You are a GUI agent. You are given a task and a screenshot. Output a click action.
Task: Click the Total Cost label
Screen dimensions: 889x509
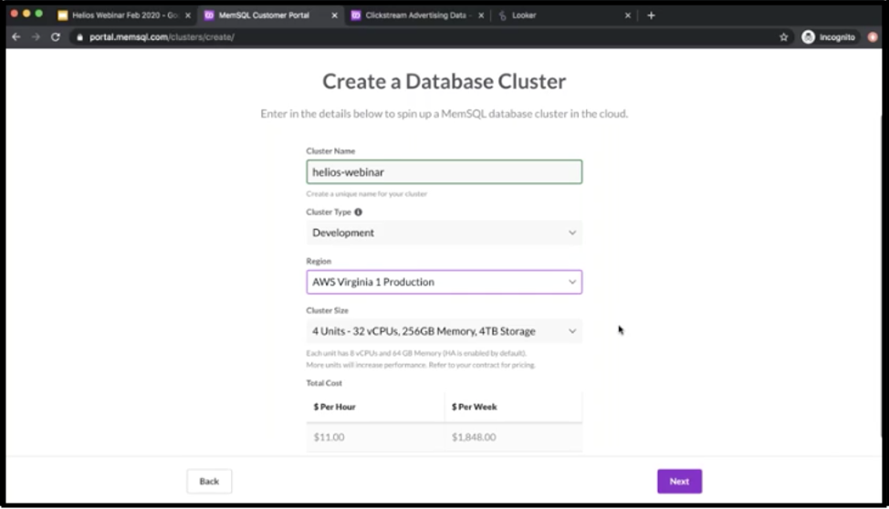[x=324, y=383]
